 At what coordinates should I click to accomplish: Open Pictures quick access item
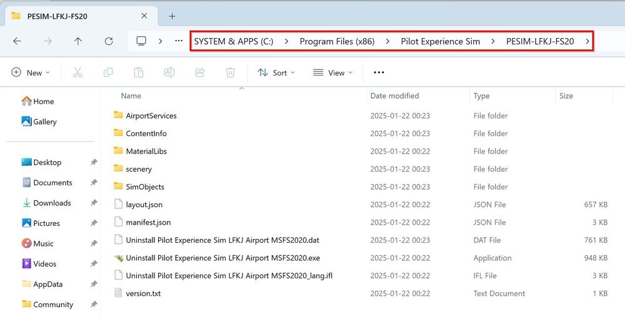click(41, 223)
